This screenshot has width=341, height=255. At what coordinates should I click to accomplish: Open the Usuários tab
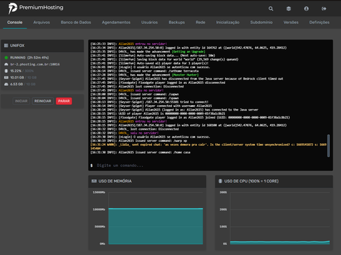pos(149,22)
